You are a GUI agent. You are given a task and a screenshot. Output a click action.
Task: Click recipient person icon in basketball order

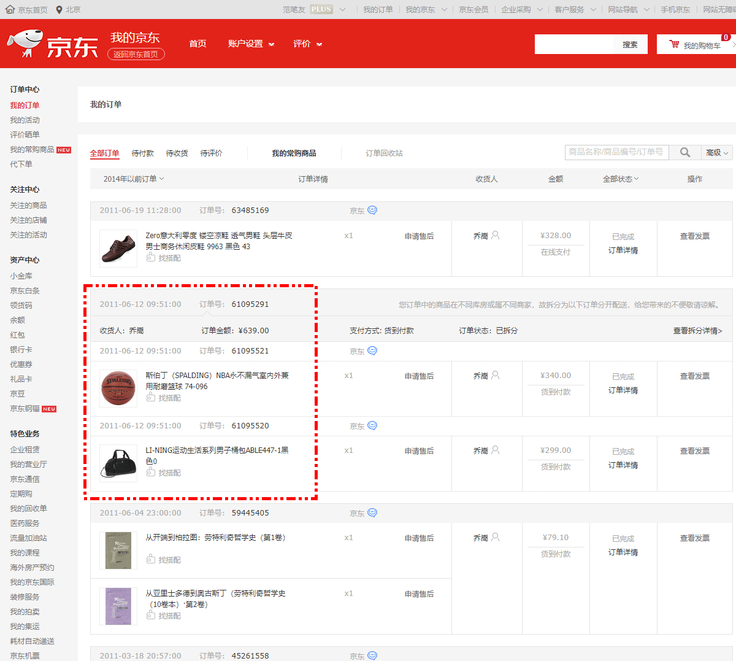point(496,375)
